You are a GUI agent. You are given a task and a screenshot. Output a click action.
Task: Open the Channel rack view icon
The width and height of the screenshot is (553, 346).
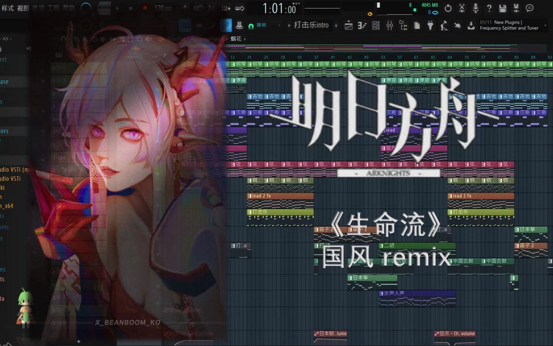pyautogui.click(x=376, y=26)
